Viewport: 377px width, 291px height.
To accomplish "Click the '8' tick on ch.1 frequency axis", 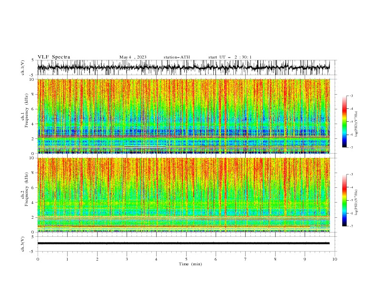I will (33, 94).
